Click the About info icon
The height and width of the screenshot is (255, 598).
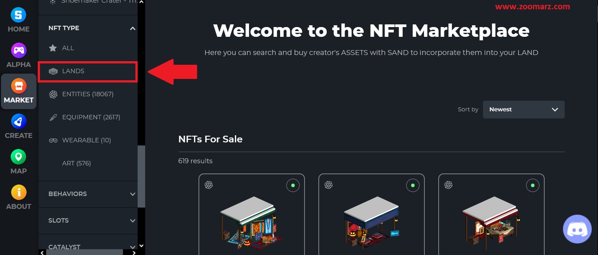[x=19, y=192]
